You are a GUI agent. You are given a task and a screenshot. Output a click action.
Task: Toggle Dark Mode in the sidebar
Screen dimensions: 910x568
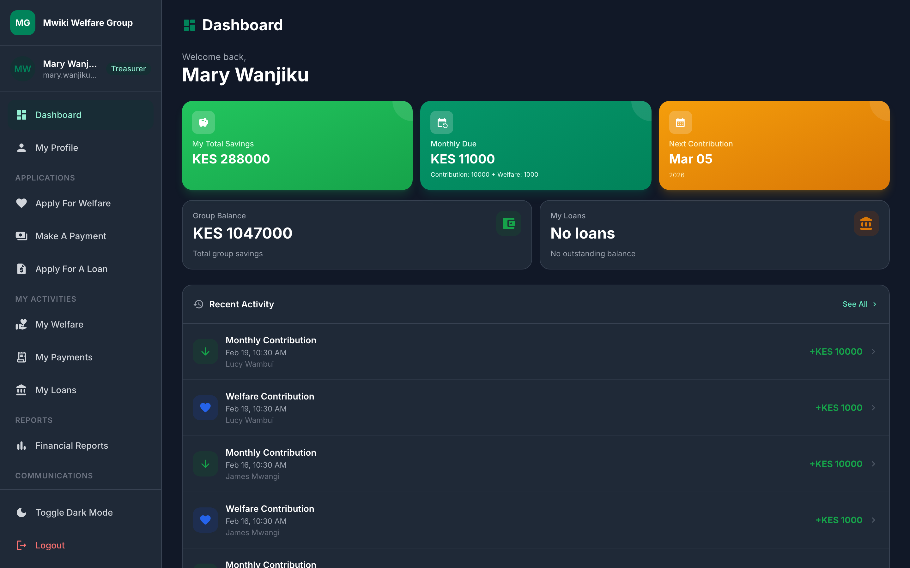pyautogui.click(x=74, y=512)
